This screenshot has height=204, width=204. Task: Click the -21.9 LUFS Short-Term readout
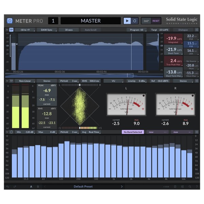173,50
